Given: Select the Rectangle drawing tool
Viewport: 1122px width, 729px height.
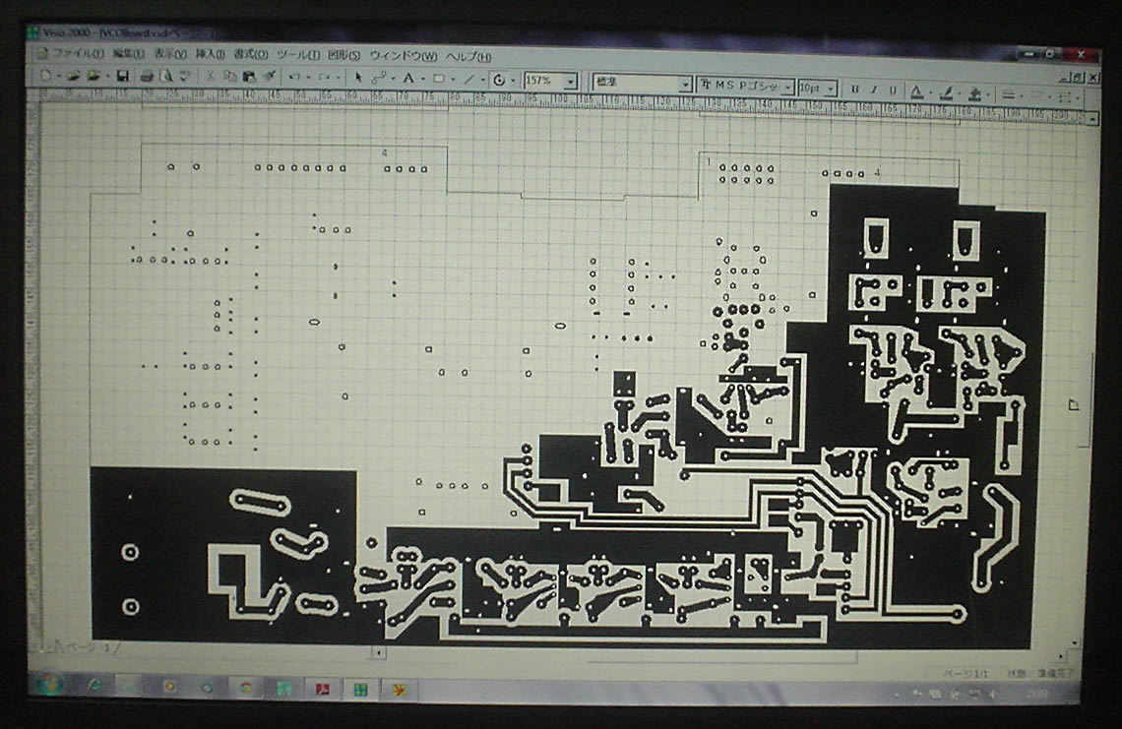Looking at the screenshot, I should 439,79.
